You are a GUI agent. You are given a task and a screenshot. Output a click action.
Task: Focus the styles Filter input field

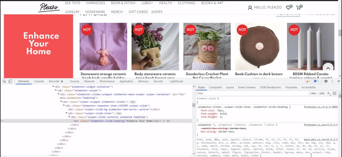pos(252,93)
